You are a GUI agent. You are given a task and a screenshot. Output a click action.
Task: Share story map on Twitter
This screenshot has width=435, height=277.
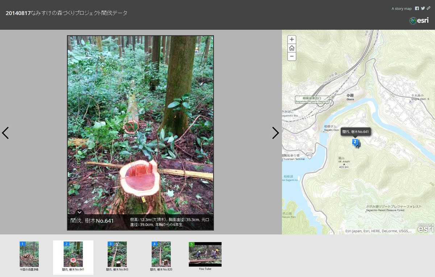[423, 8]
